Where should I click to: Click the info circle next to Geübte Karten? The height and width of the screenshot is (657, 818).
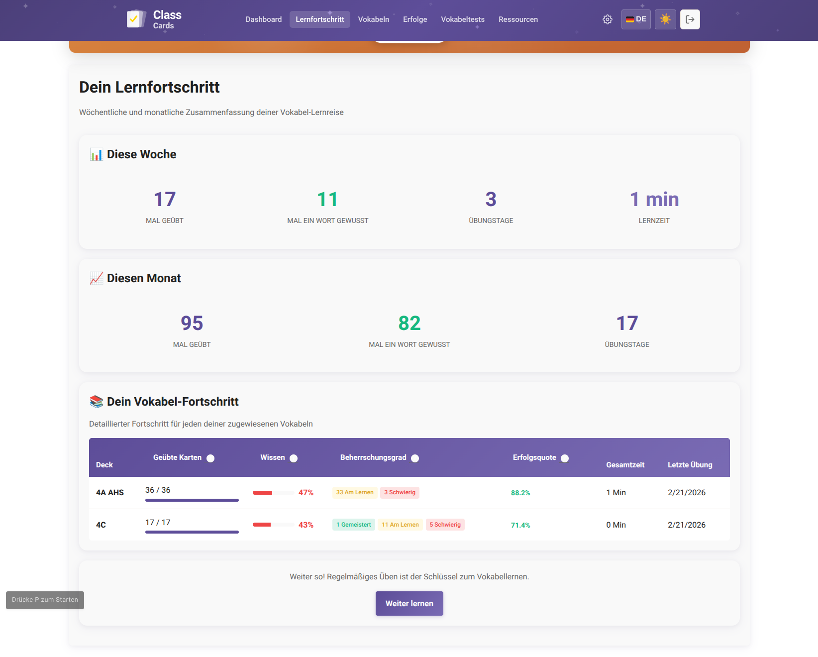pyautogui.click(x=211, y=458)
